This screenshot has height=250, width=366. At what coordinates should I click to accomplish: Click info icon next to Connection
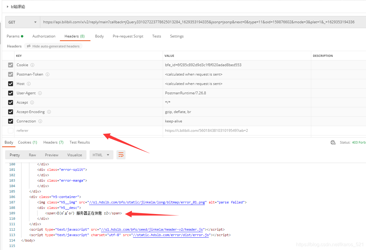(x=40, y=121)
